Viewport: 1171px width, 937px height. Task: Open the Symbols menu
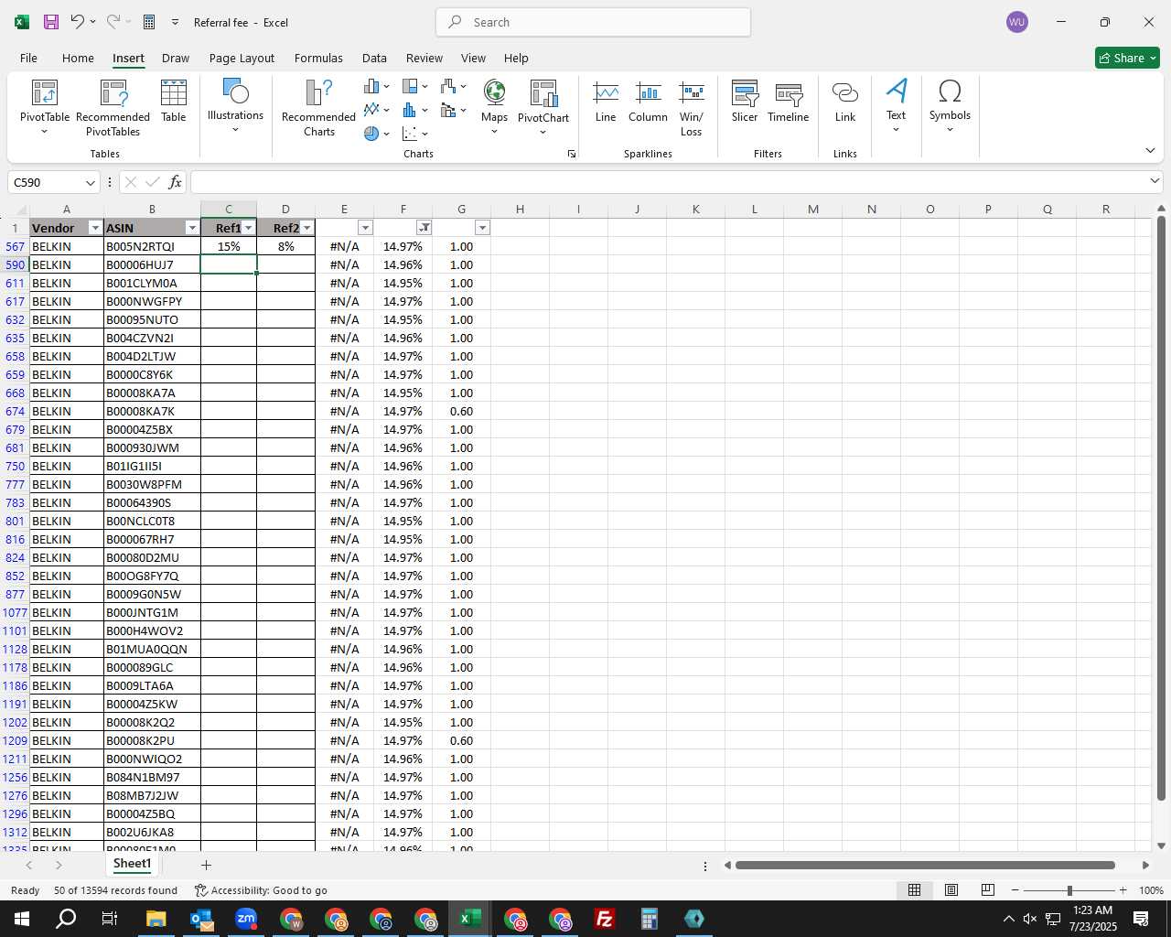[x=950, y=105]
